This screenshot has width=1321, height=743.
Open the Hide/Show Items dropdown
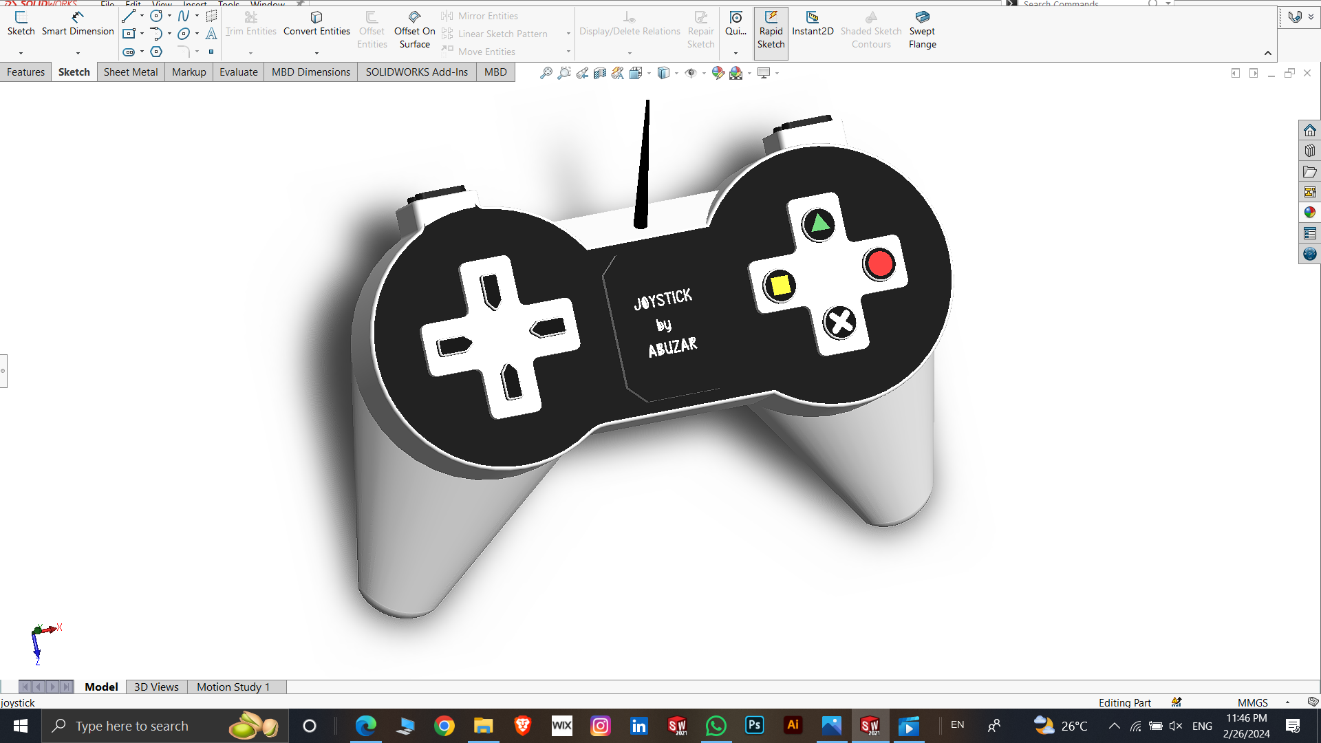click(704, 73)
